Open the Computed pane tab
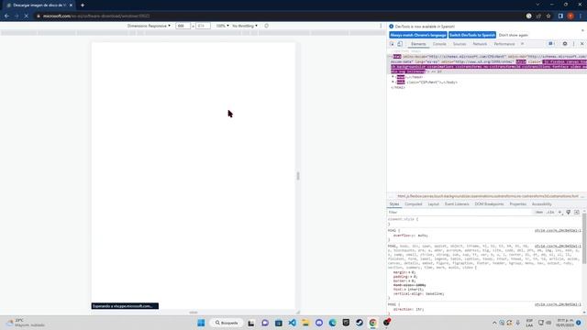This screenshot has height=330, width=587. [414, 203]
